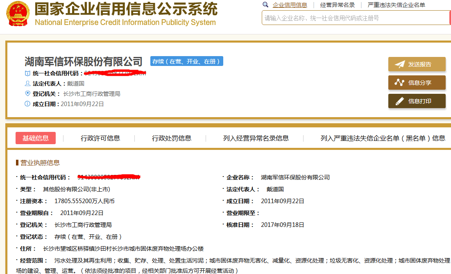The image size is (451, 274).
Task: Click the share icon on 信息分享
Action: pos(399,82)
